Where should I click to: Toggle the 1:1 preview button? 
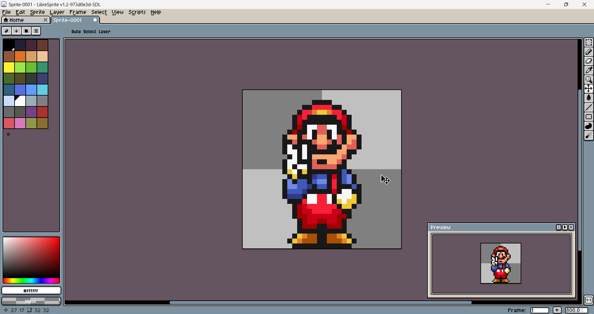tap(588, 300)
